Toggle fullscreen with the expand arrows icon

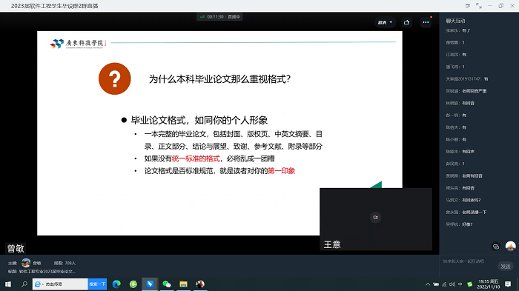pos(479,6)
